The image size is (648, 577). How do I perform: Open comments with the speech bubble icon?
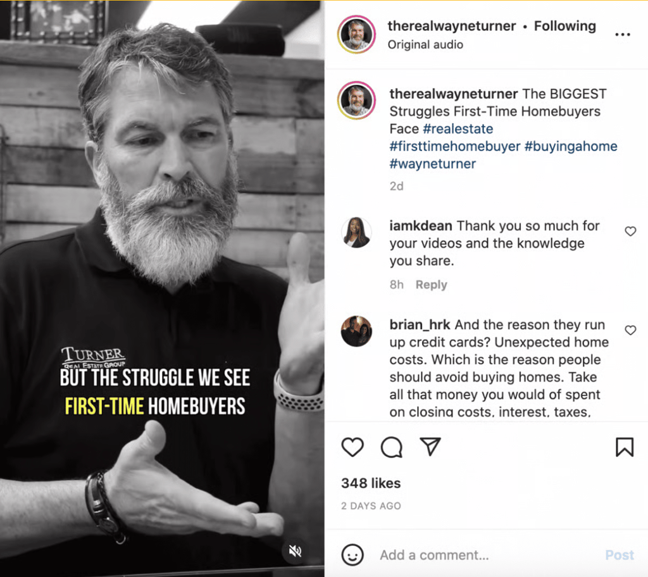pos(391,447)
